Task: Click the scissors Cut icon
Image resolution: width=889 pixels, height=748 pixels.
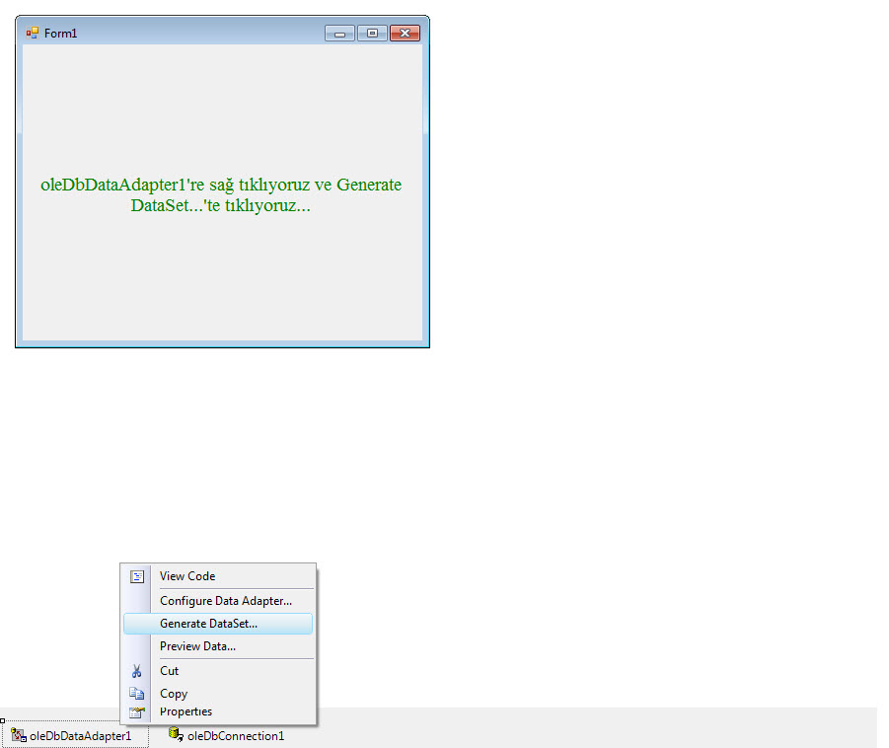Action: click(137, 671)
